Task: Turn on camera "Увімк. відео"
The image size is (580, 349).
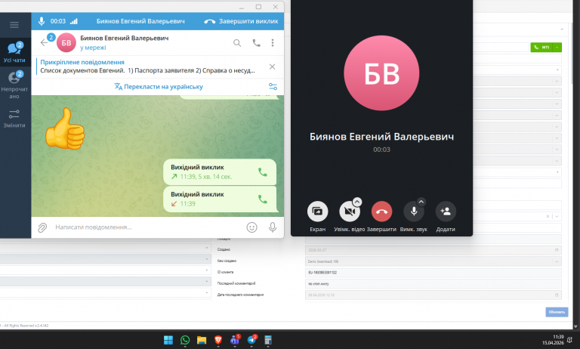Action: pyautogui.click(x=349, y=212)
